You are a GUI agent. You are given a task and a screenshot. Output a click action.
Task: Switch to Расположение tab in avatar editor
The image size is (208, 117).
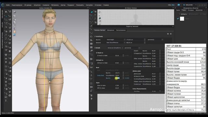[121, 30]
